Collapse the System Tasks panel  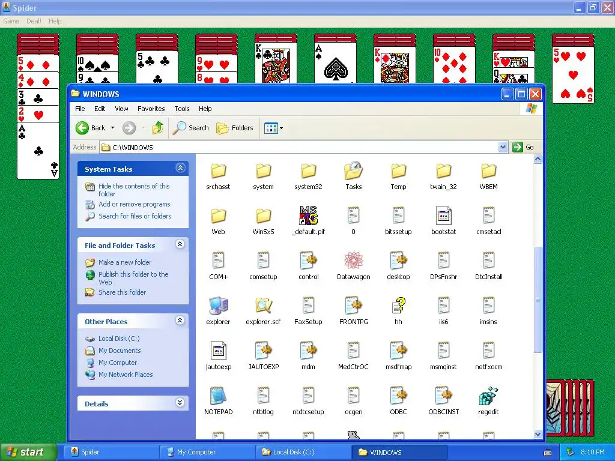(180, 168)
